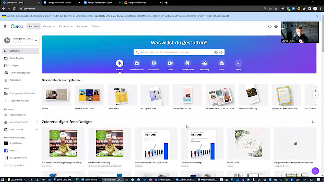The height and width of the screenshot is (182, 324).
Task: Open Punktgenau team in sidebar
Action: point(21,93)
